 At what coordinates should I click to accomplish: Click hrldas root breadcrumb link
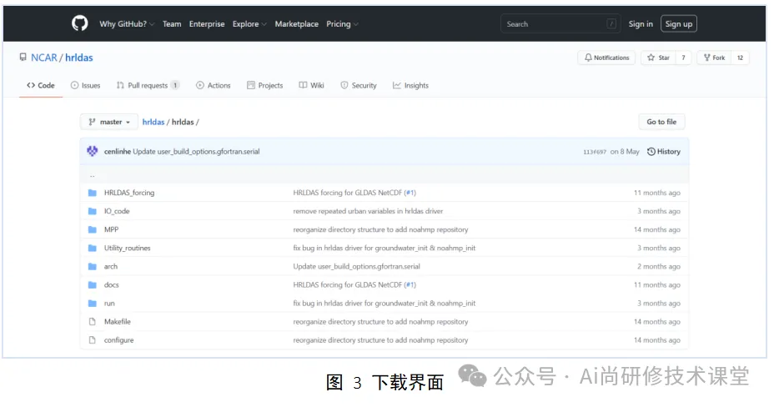[153, 122]
